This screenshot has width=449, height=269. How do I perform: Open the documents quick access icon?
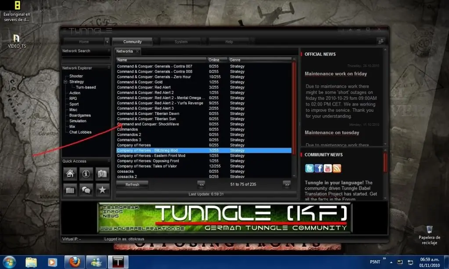click(102, 174)
